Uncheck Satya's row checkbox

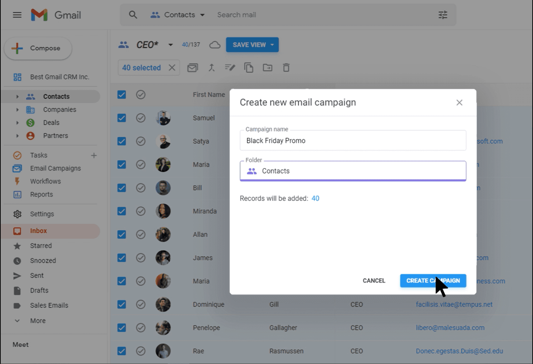[x=122, y=141]
